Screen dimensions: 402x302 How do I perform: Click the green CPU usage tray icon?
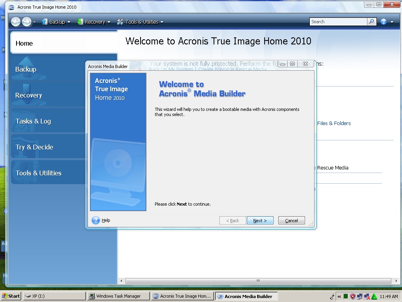point(345,296)
